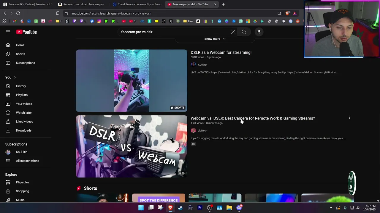Open History in sidebar
Image resolution: width=380 pixels, height=213 pixels.
pos(27,86)
